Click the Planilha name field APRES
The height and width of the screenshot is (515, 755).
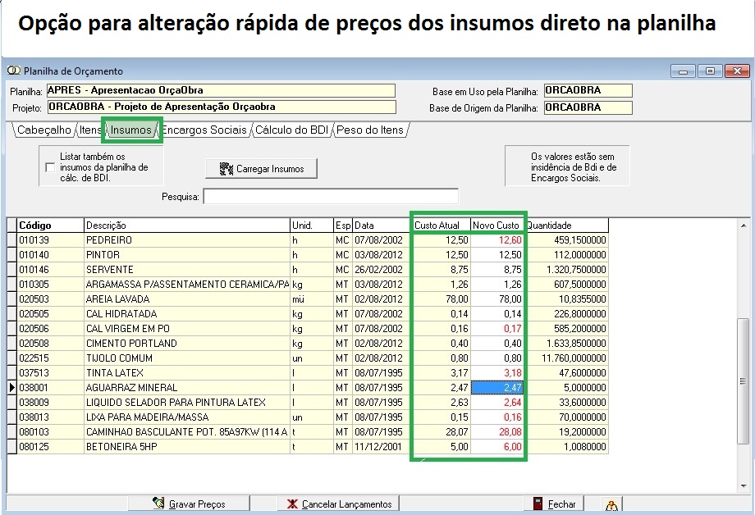220,90
